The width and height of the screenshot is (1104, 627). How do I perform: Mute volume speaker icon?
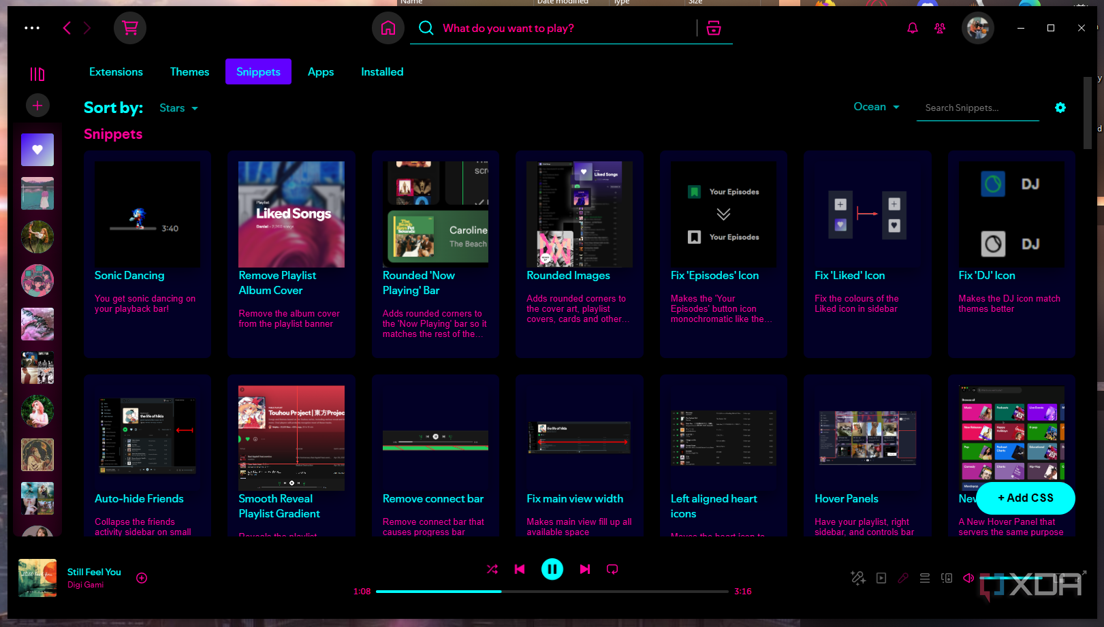[968, 578]
